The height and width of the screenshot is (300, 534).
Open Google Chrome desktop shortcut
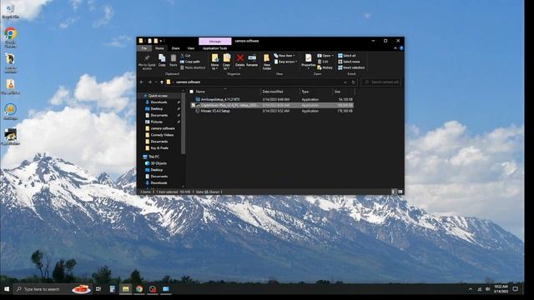pos(11,37)
